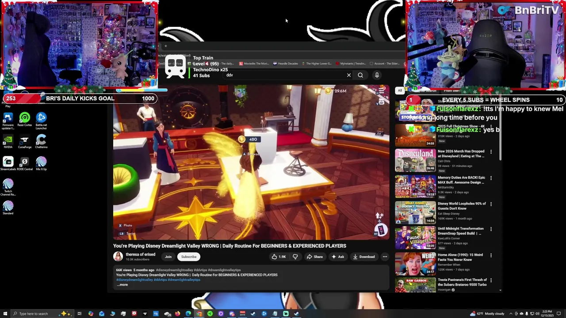Open Heardle Decades bookmark
The image size is (566, 318).
pyautogui.click(x=286, y=64)
